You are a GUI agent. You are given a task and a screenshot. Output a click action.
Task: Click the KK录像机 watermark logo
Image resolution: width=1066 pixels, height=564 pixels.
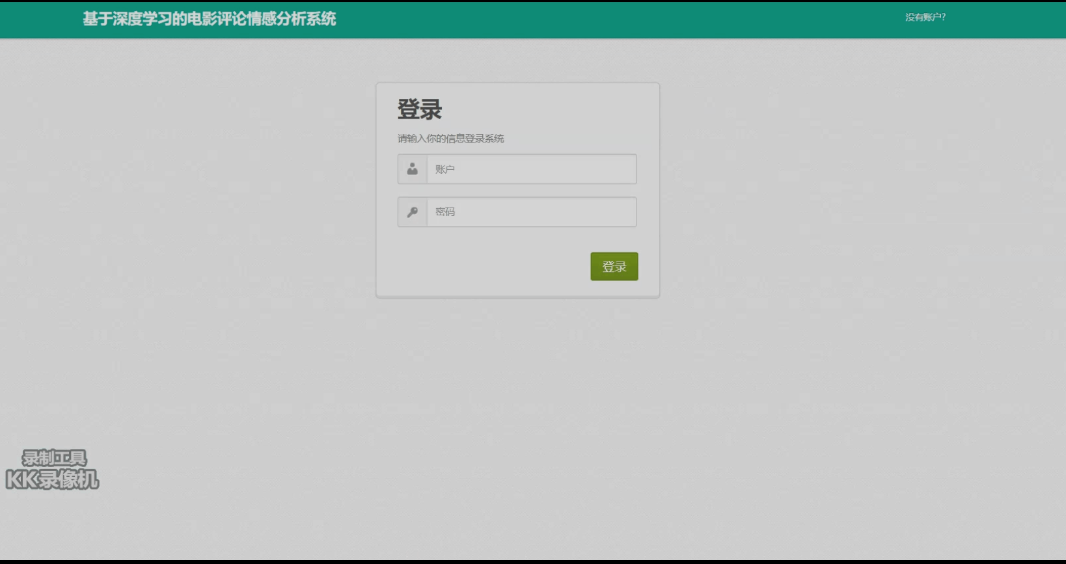click(52, 480)
